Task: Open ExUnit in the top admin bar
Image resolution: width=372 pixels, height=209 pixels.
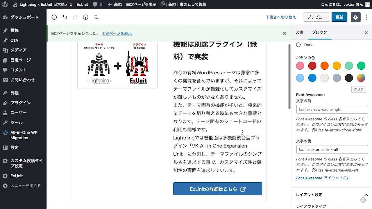Action: click(x=82, y=4)
